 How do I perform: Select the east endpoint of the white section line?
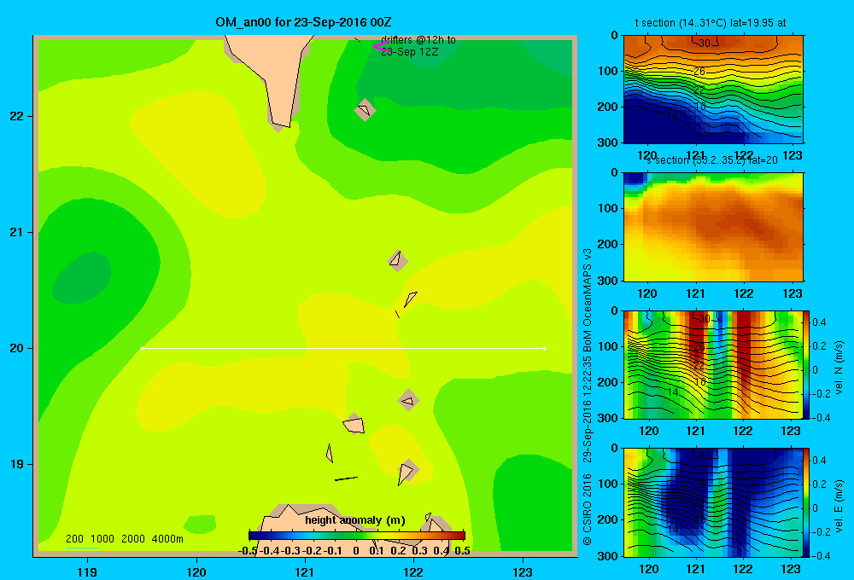[x=544, y=348]
